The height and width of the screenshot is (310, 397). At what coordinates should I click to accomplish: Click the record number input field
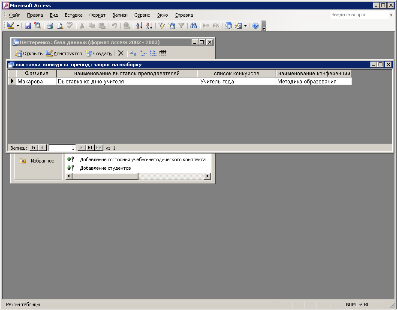(62, 148)
